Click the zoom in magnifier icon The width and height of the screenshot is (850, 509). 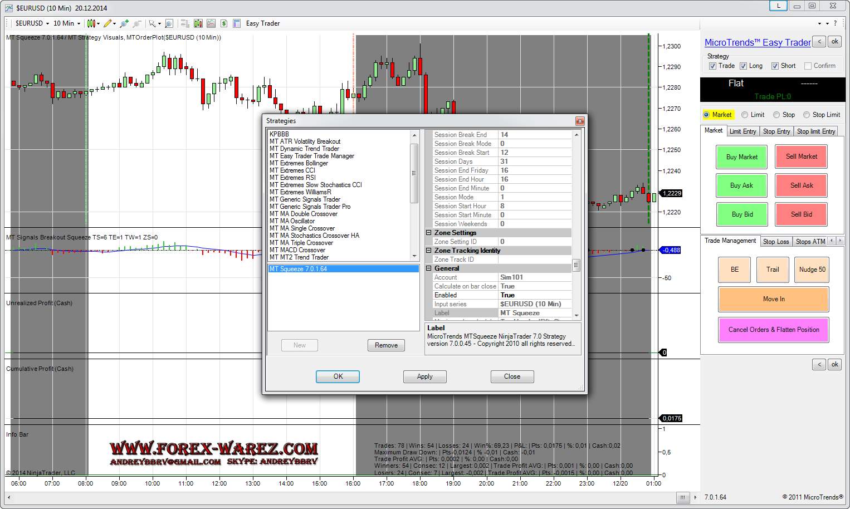pyautogui.click(x=124, y=23)
